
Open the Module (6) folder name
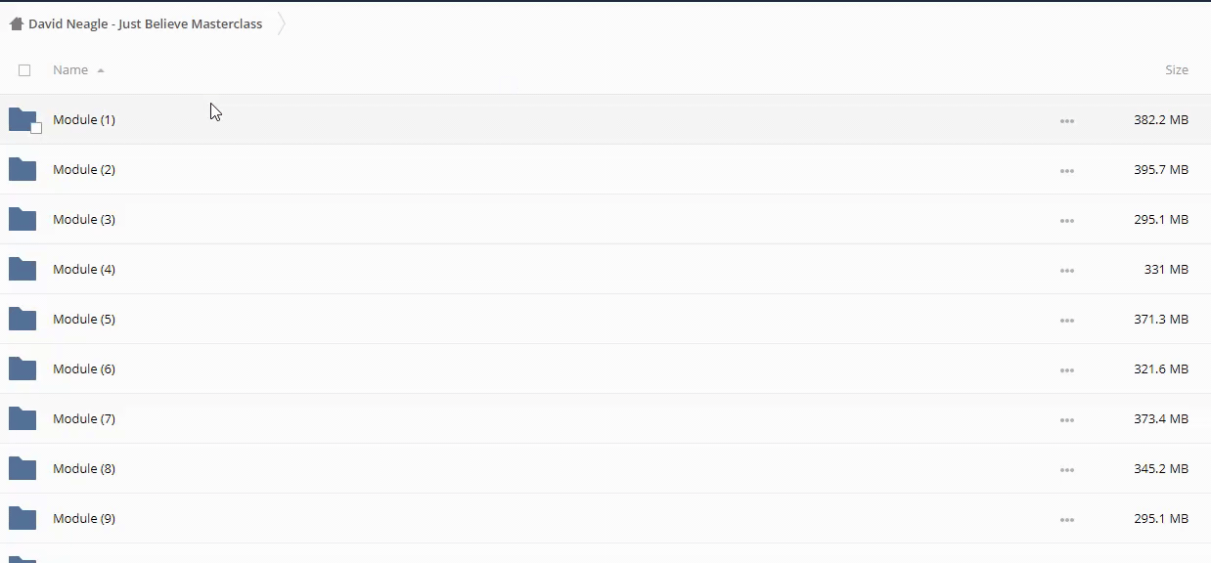coord(84,369)
